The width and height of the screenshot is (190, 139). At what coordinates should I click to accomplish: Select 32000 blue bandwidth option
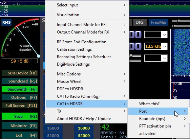pos(53,136)
